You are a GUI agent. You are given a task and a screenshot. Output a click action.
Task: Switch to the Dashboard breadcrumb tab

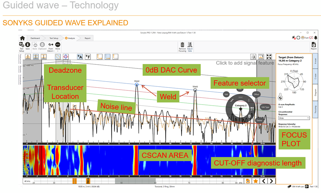point(35,38)
